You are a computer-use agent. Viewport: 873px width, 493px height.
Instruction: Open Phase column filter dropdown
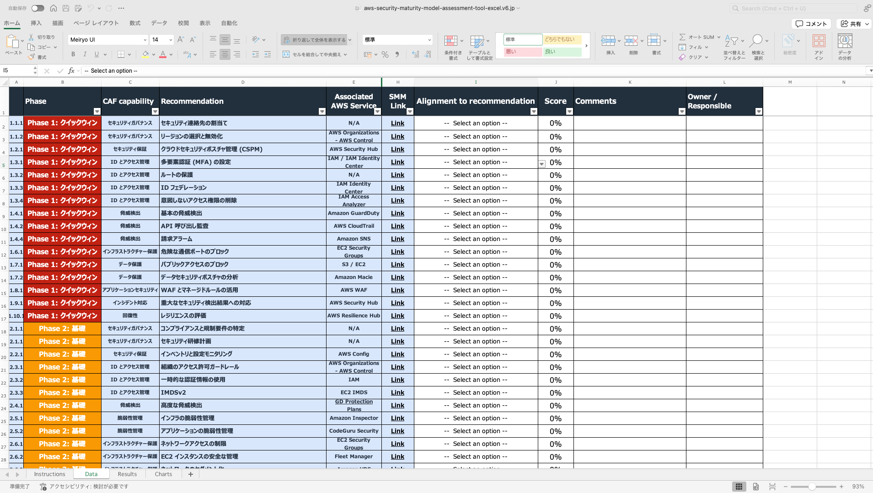click(97, 112)
